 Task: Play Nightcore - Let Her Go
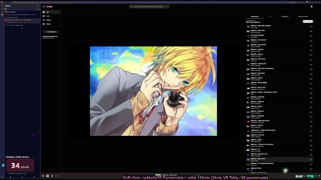pyautogui.click(x=280, y=136)
